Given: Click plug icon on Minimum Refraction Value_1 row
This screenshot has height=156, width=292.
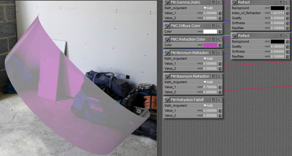Looking at the screenshot, I should click(x=220, y=64).
